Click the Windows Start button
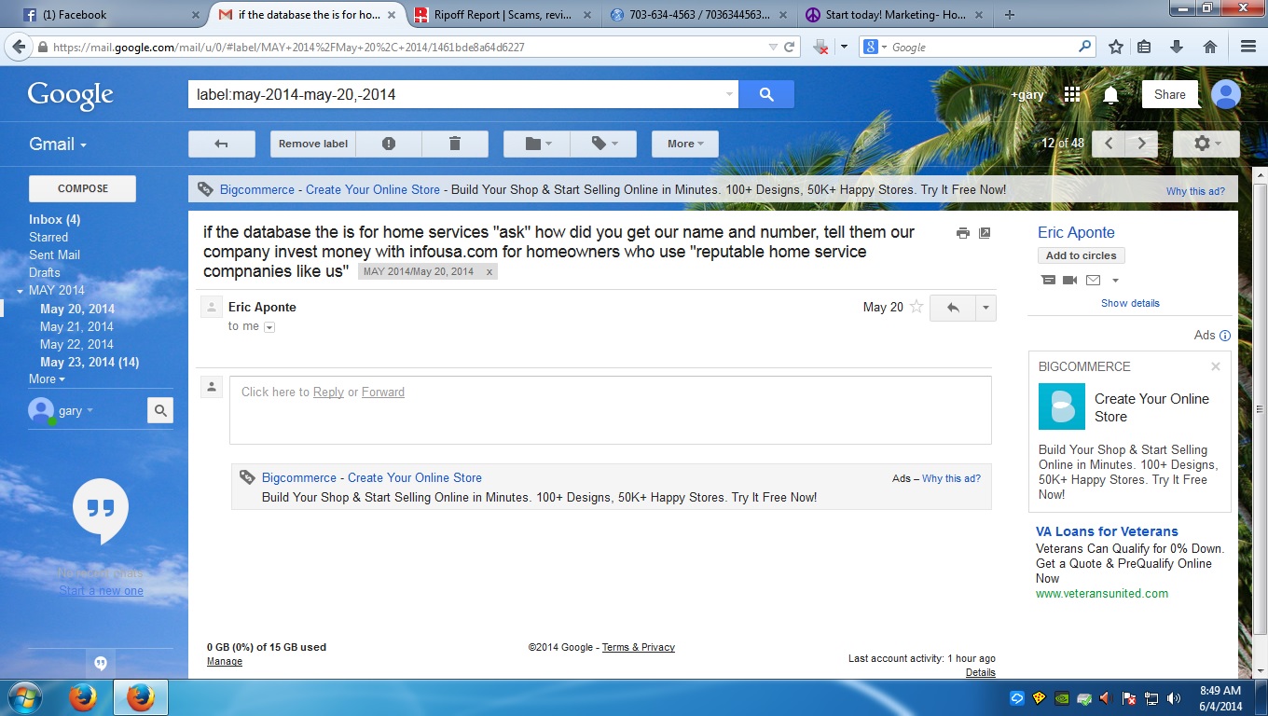 click(x=23, y=697)
